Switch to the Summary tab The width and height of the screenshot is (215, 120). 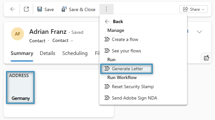22,53
